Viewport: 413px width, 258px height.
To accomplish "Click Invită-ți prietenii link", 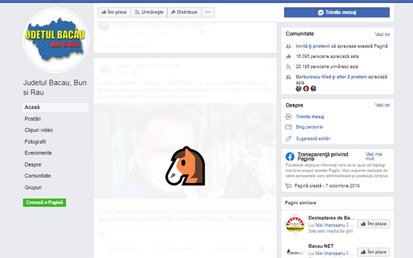I will [312, 46].
